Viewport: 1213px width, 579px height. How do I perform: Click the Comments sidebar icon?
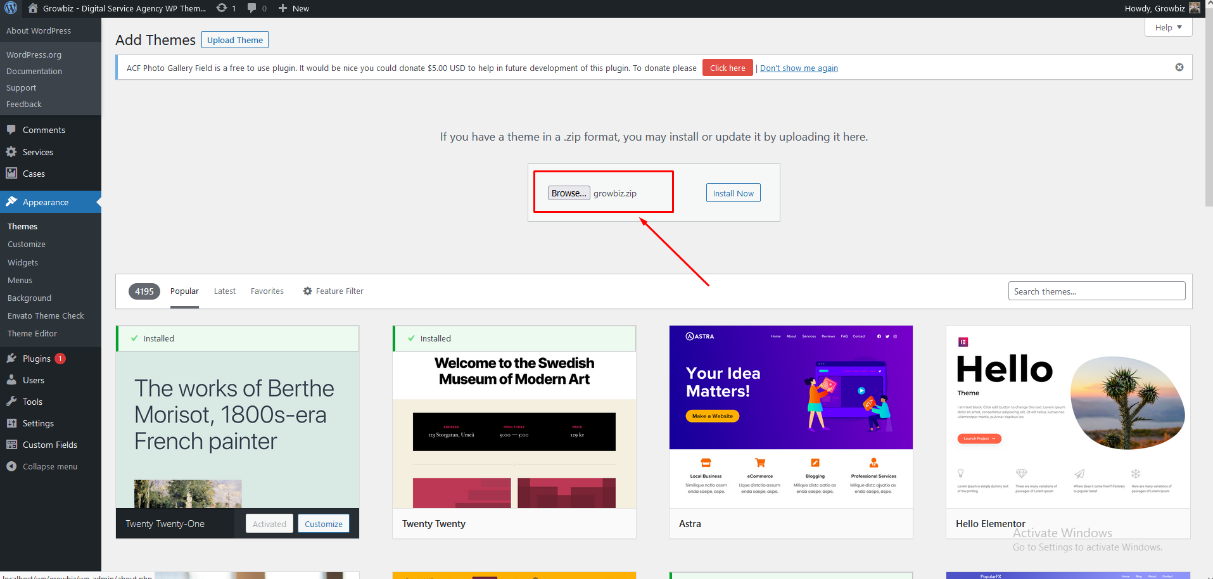(x=11, y=130)
